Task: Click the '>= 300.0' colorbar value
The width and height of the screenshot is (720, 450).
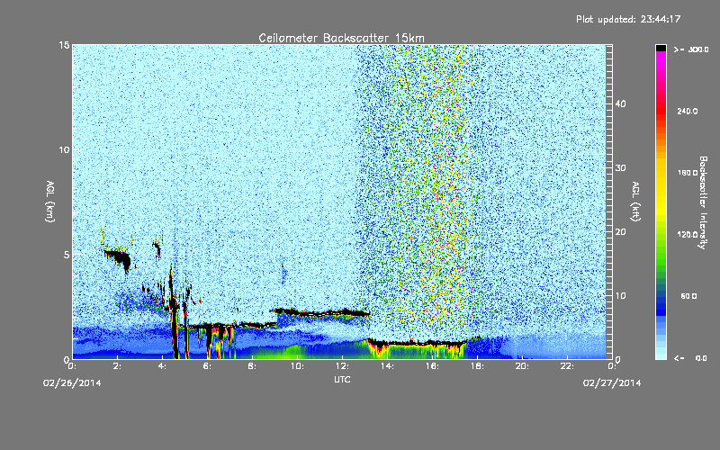Action: click(x=691, y=49)
